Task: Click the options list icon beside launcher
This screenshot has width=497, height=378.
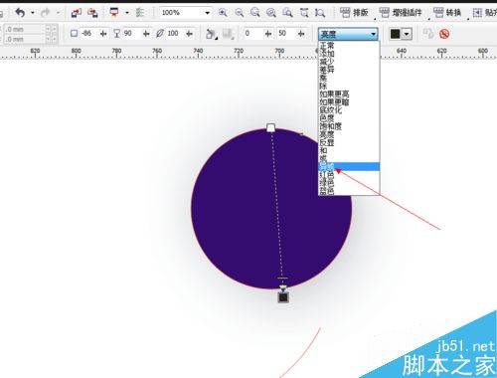Action: click(x=140, y=13)
